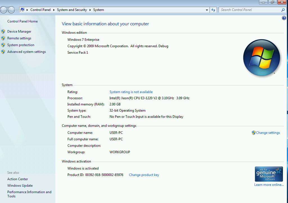Click the shield icon beside Advanced system settings

(x=3, y=52)
